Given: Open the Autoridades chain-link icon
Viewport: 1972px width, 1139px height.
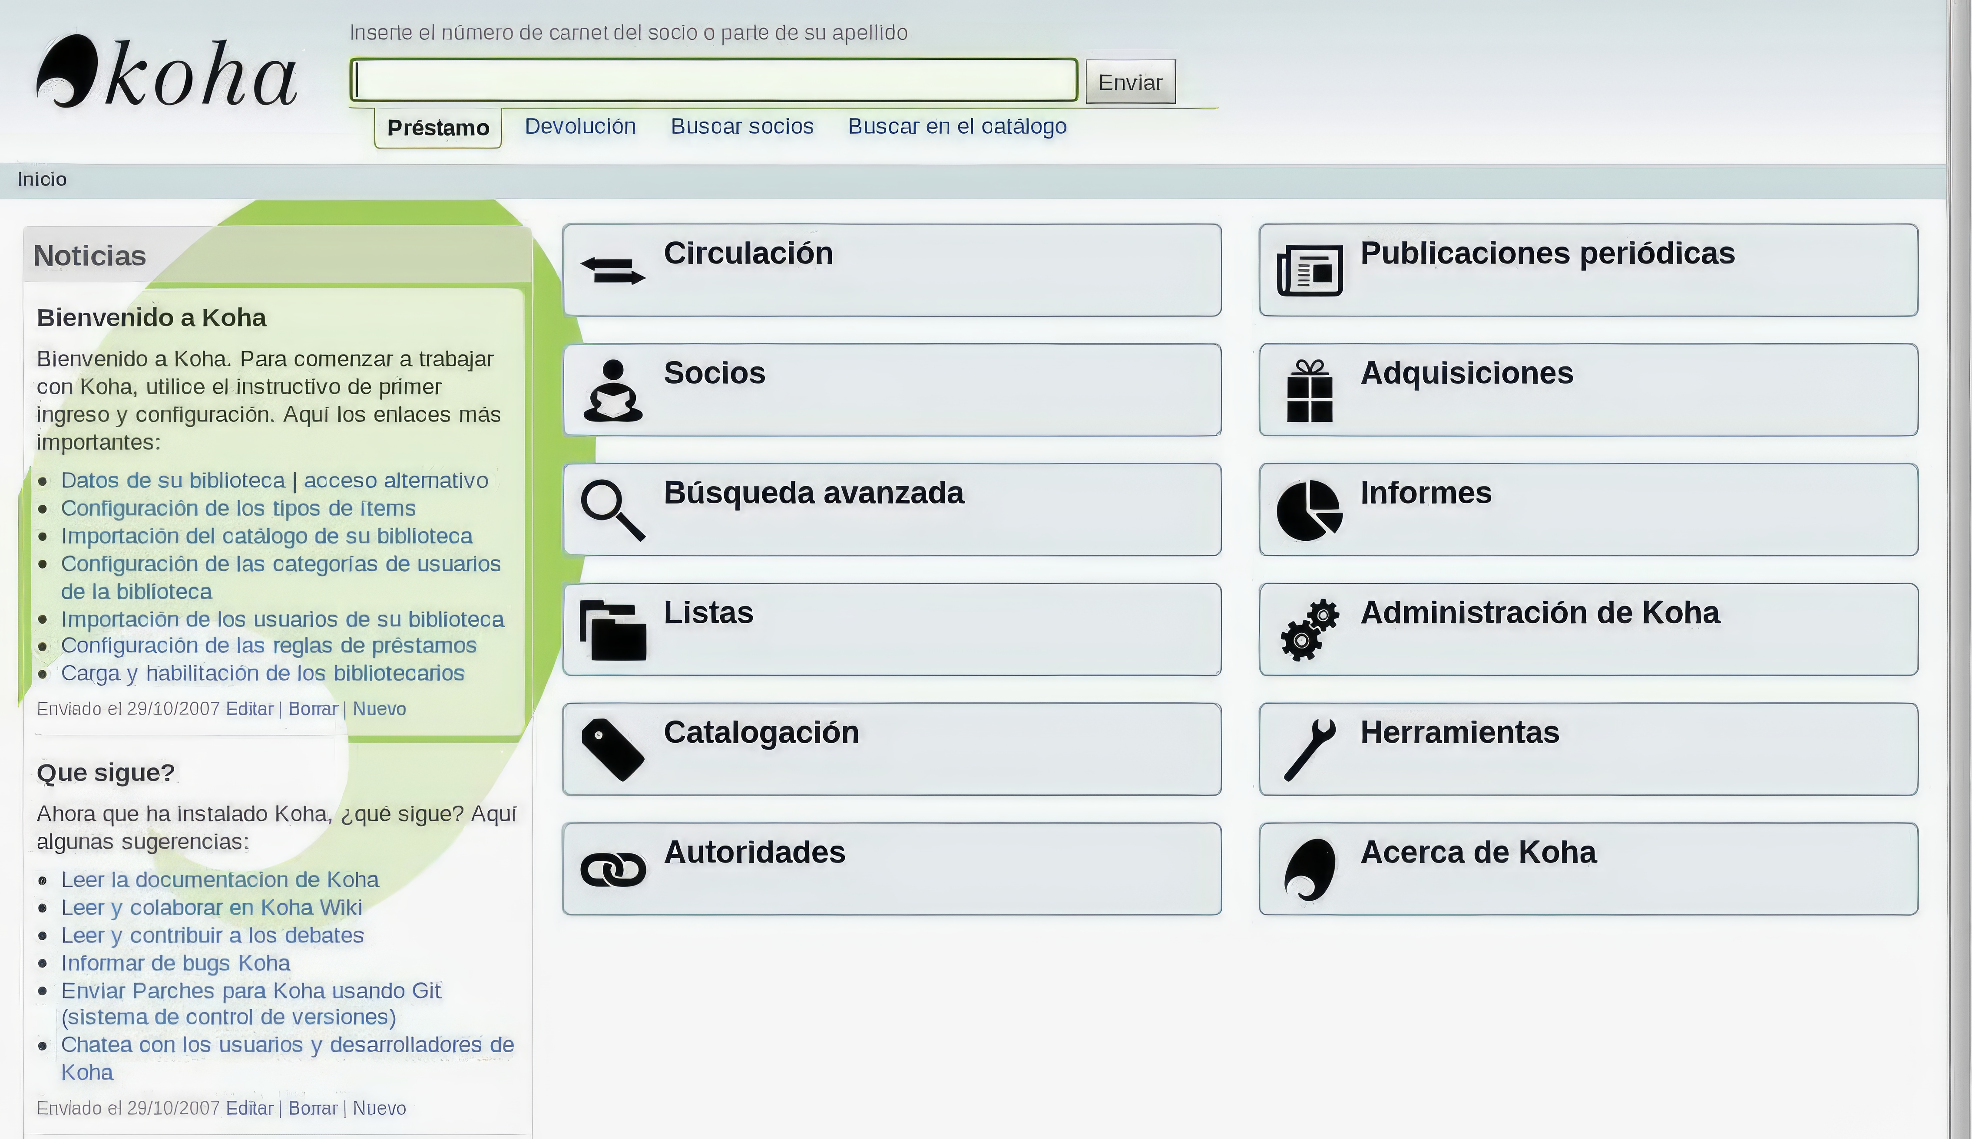Looking at the screenshot, I should [613, 869].
